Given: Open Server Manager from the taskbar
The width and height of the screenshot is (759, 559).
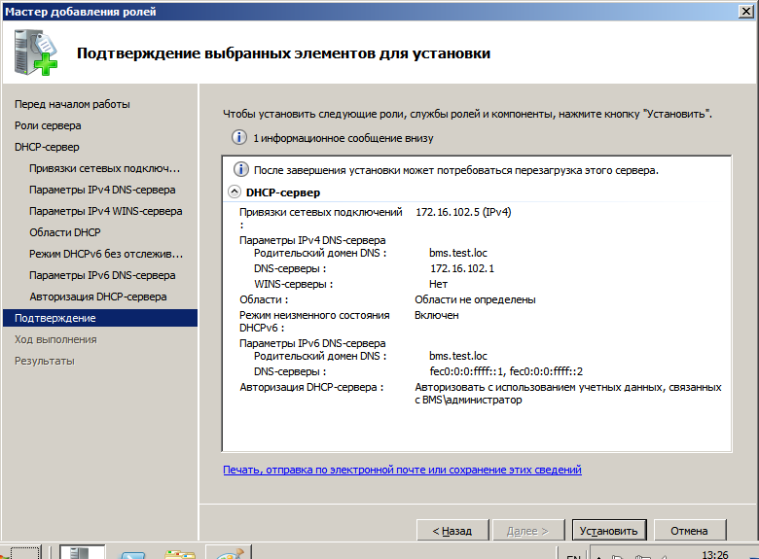Looking at the screenshot, I should 82,552.
